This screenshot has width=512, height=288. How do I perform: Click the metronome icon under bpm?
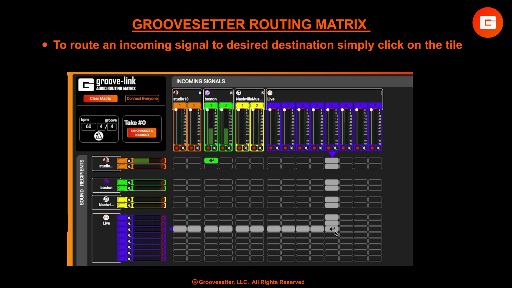point(98,136)
